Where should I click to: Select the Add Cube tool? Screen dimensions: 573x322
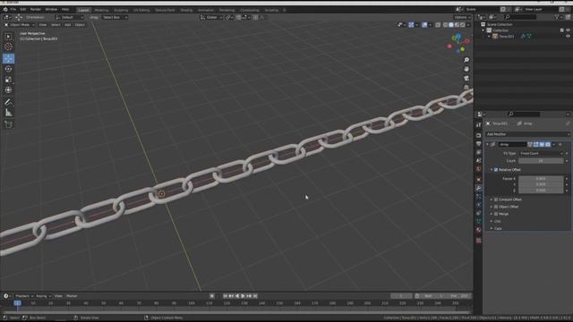point(8,125)
